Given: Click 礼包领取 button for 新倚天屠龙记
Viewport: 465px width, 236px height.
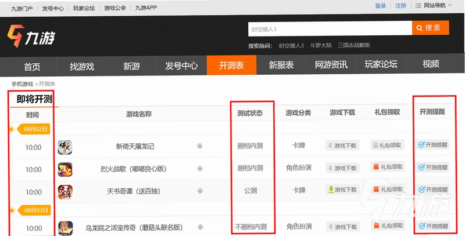Looking at the screenshot, I should 387,145.
